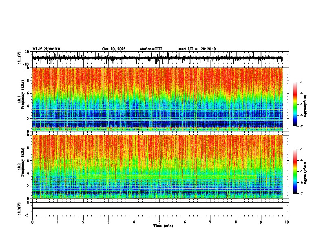
Task: Click the time axis tick label "5"
Action: 159,222
